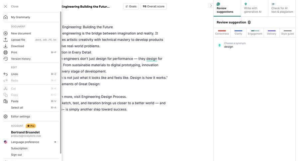The height and width of the screenshot is (161, 299).
Task: Click the quotation icon for plagiarism check
Action: pos(273,4)
